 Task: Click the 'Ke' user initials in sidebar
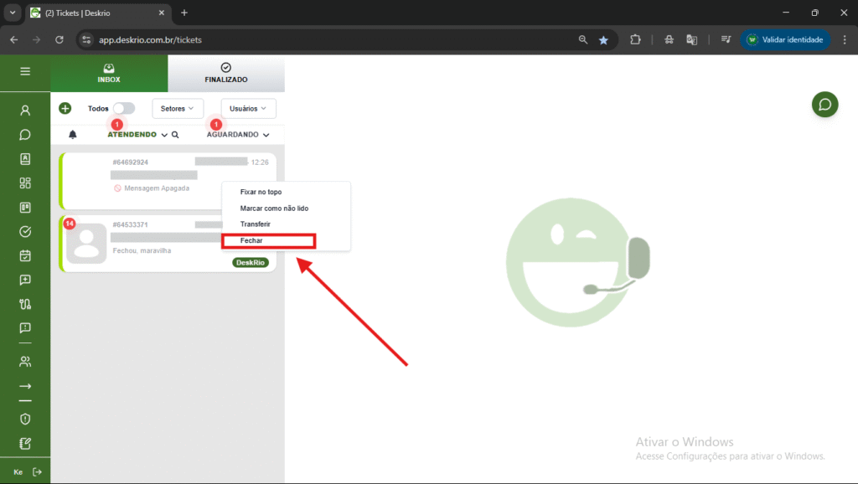[18, 472]
